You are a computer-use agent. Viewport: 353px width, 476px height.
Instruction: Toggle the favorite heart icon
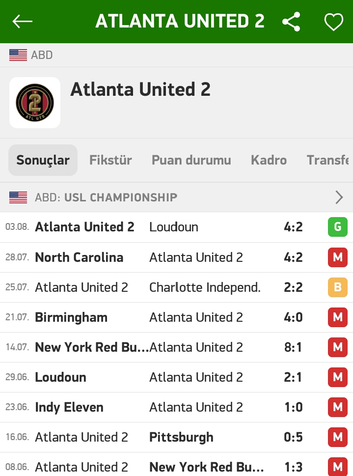coord(333,22)
